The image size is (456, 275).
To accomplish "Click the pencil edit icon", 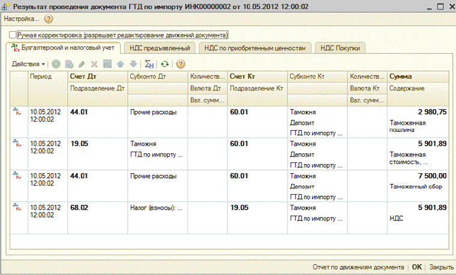I will point(81,64).
